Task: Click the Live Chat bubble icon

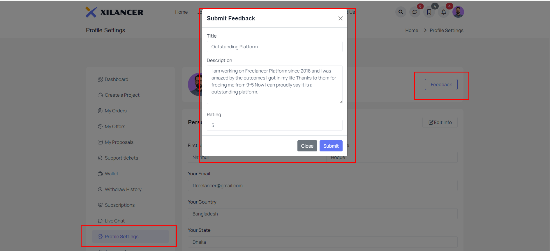Action: click(100, 221)
